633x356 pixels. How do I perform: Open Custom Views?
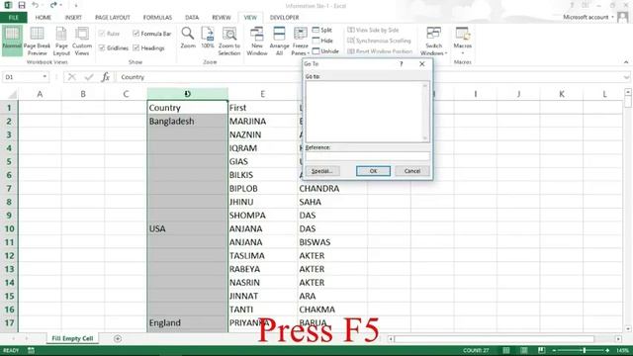82,42
